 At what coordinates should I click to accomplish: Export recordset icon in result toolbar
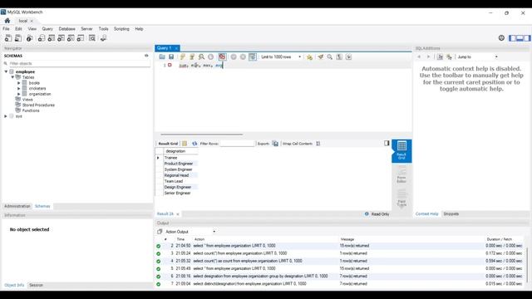pyautogui.click(x=275, y=144)
